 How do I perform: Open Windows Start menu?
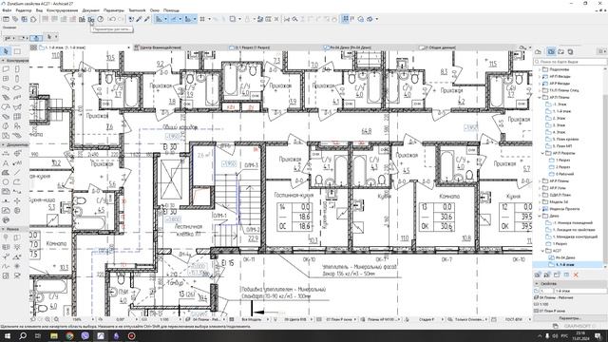tap(8, 335)
